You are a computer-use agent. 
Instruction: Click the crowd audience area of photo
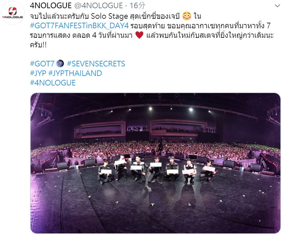pyautogui.click(x=155, y=150)
